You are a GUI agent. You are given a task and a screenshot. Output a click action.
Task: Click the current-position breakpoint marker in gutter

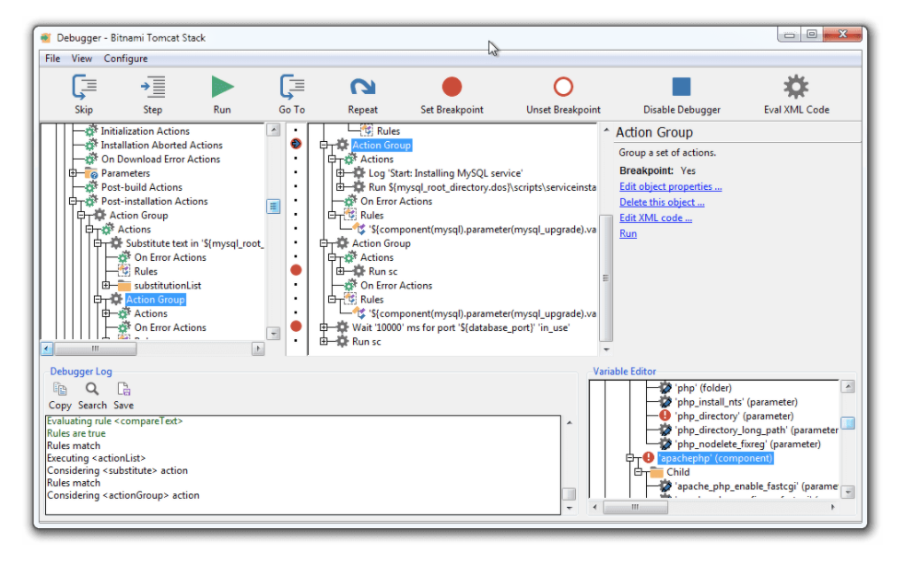tap(296, 144)
